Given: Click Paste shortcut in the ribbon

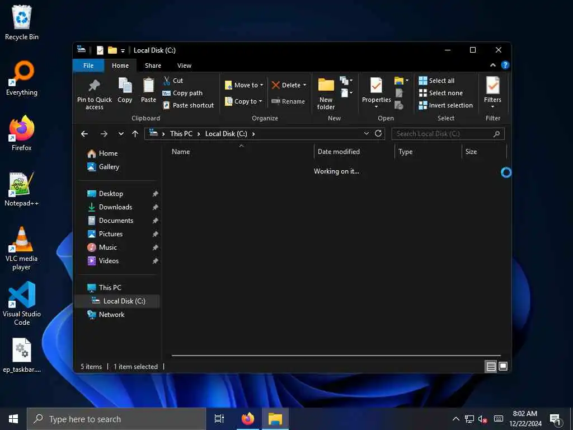Looking at the screenshot, I should 188,105.
